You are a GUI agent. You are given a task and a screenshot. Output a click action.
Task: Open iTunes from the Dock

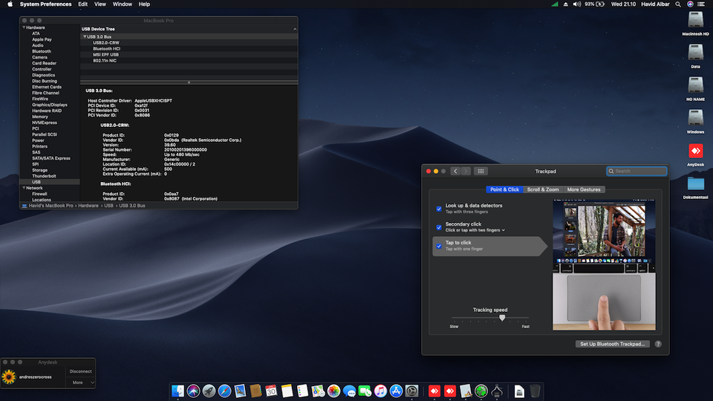(380, 391)
